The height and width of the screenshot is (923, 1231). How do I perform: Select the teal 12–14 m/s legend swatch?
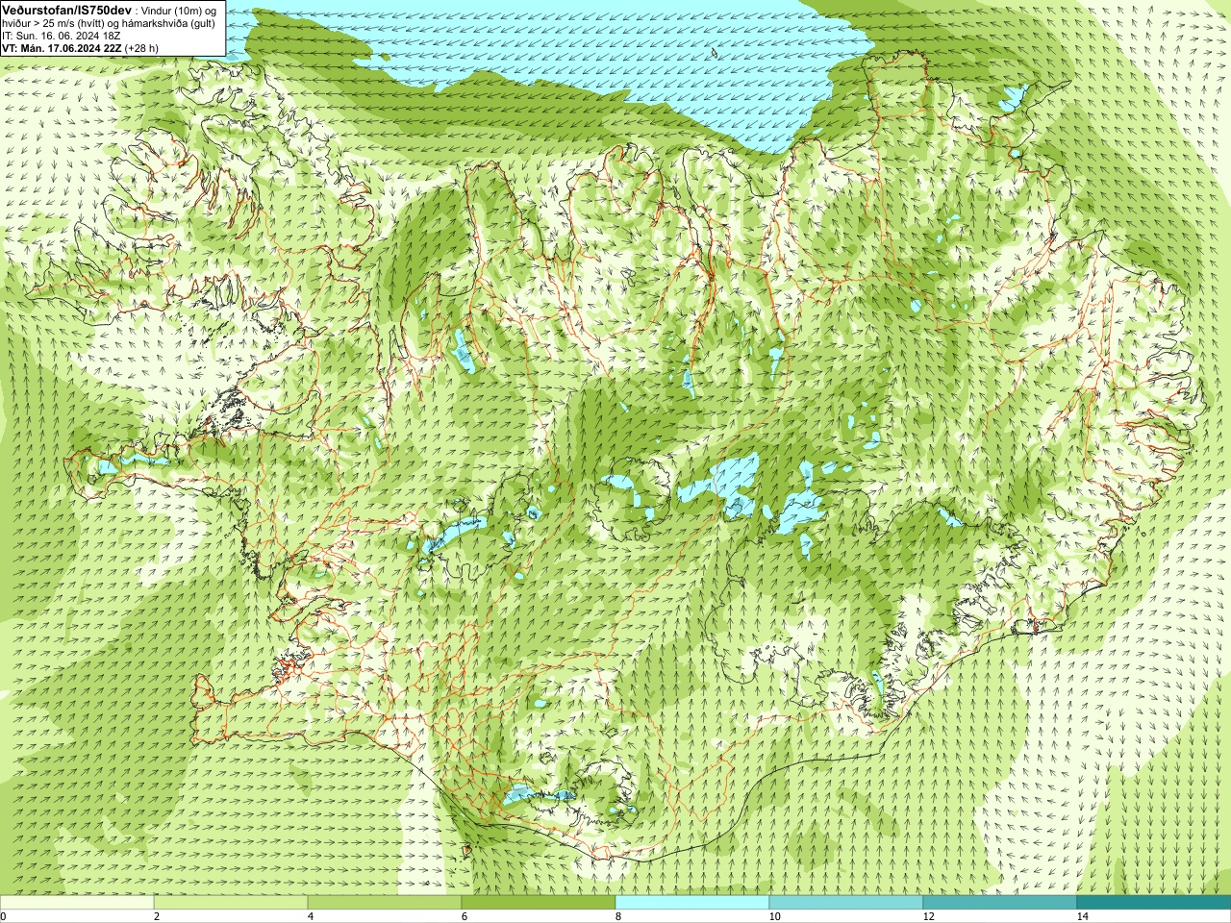click(1000, 903)
